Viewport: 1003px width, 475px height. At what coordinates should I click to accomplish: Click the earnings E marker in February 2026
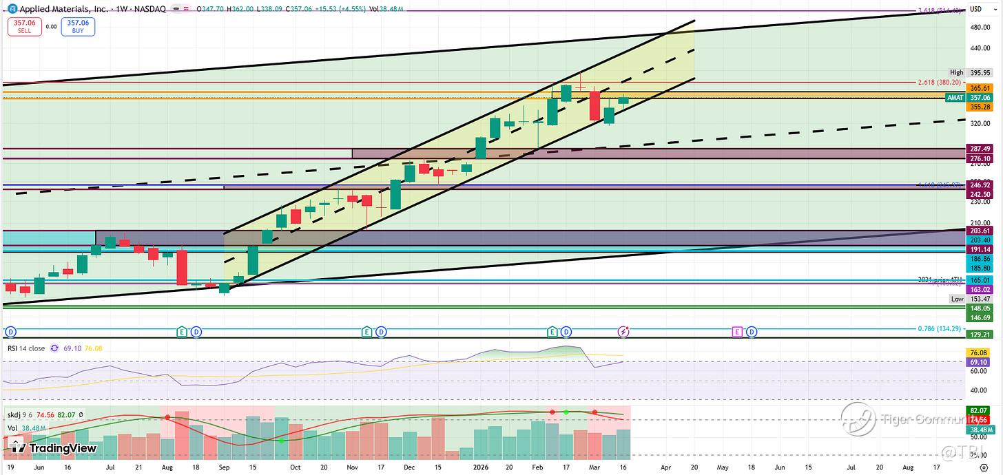coord(552,332)
